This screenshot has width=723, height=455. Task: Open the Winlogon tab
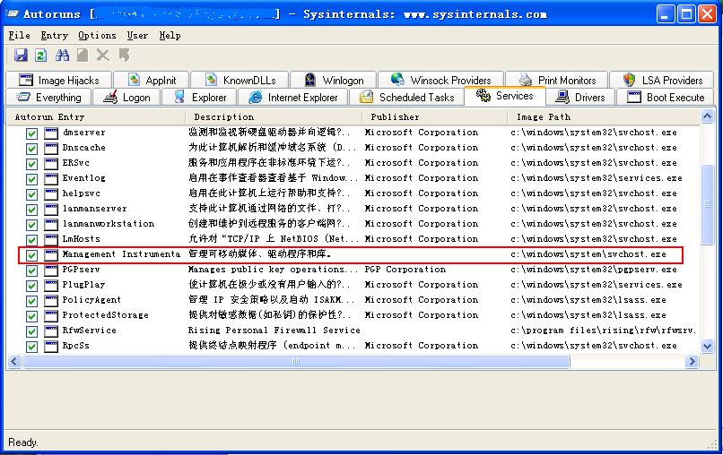point(334,80)
